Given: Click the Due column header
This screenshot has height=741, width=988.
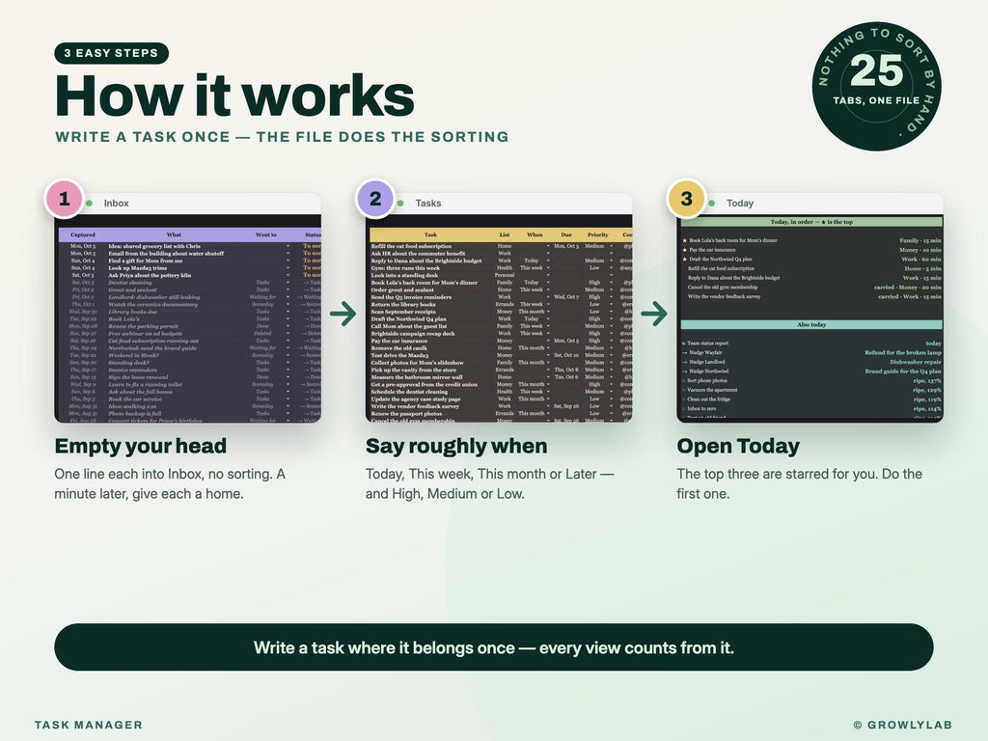Looking at the screenshot, I should (x=566, y=234).
